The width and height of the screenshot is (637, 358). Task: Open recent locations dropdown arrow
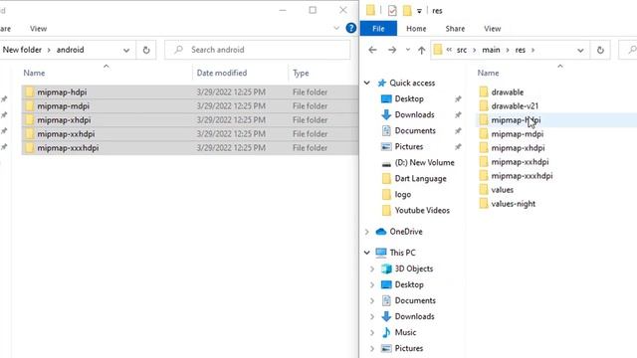click(x=407, y=50)
